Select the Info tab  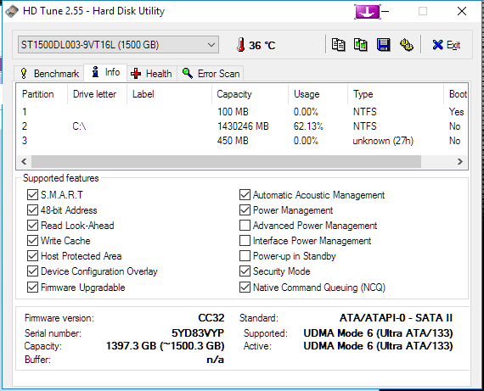tap(105, 72)
